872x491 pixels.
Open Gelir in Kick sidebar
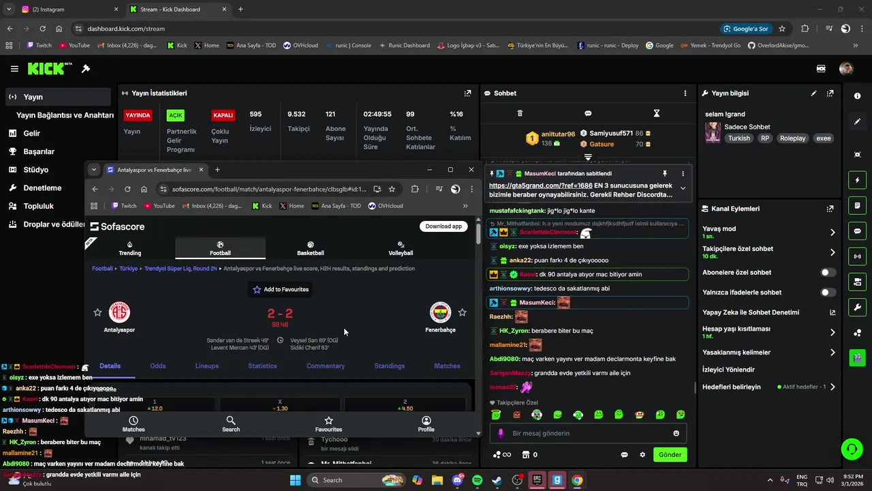pyautogui.click(x=31, y=134)
